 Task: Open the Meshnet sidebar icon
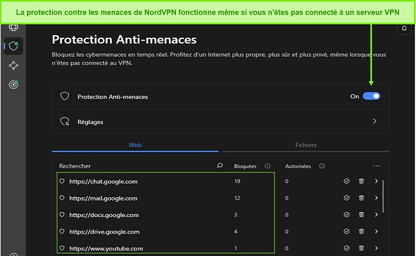coord(13,65)
